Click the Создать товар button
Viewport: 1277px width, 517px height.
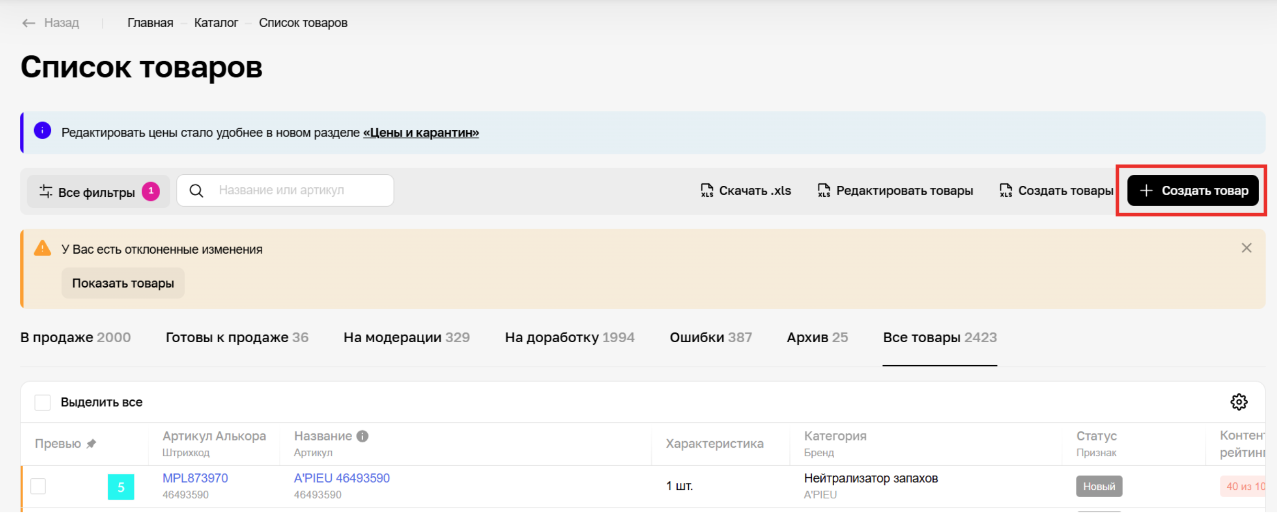point(1194,190)
